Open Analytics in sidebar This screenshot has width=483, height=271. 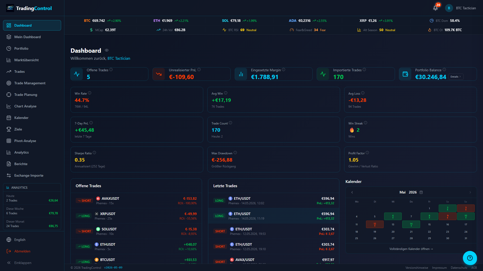[x=32, y=152]
